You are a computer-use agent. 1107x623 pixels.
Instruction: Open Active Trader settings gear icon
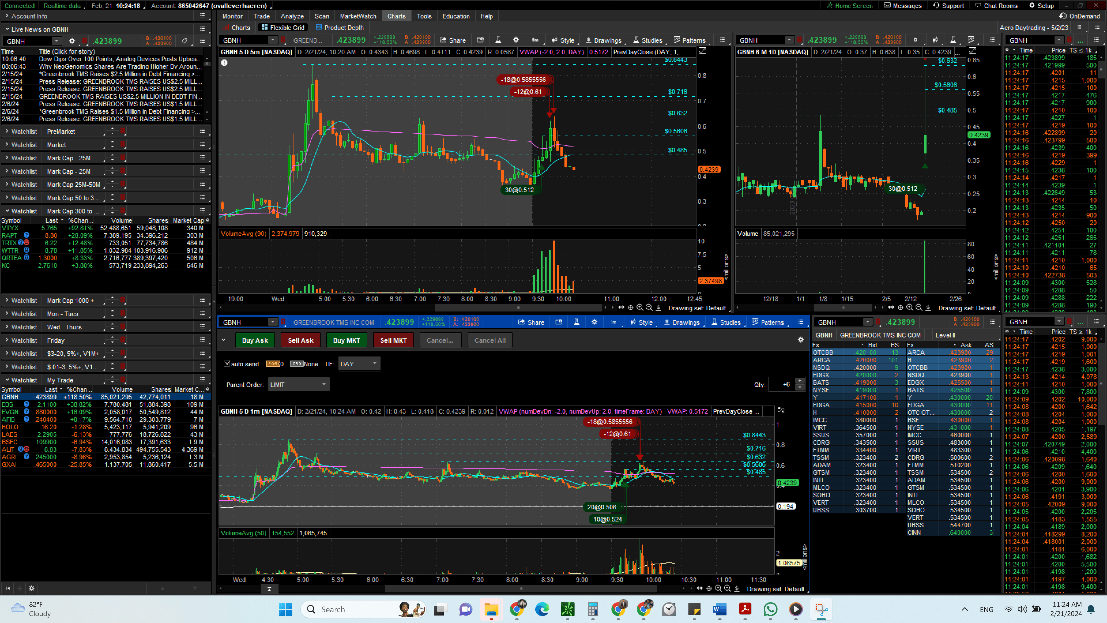click(x=801, y=340)
